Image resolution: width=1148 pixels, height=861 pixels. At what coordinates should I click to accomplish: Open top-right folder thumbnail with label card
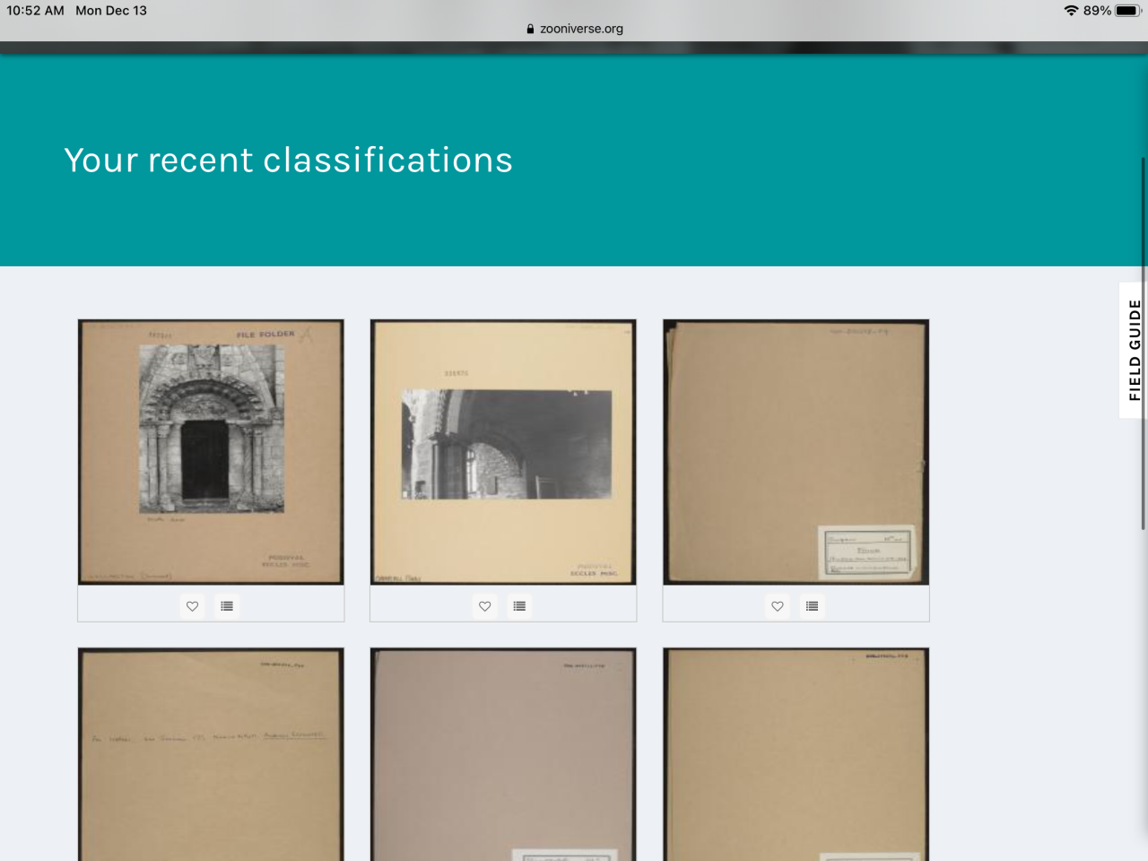coord(796,452)
